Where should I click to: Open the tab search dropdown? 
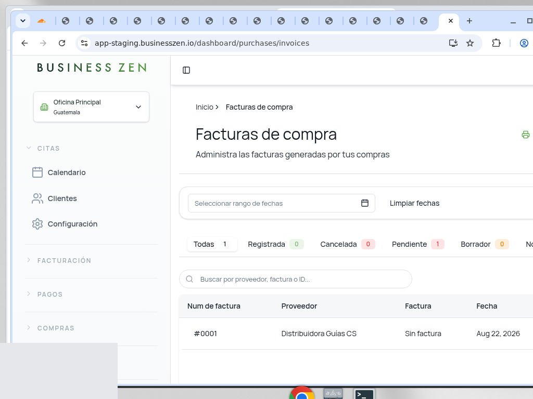[x=23, y=21]
